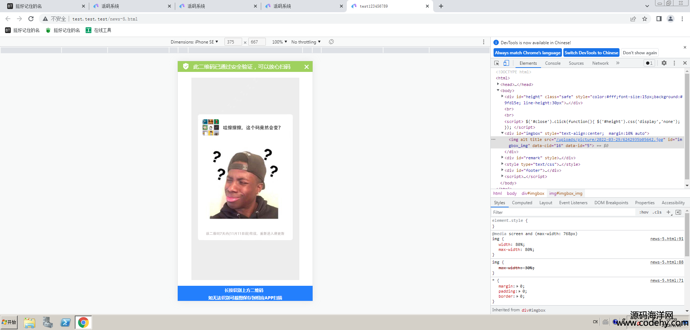Open the Event Listeners tab

pos(573,203)
